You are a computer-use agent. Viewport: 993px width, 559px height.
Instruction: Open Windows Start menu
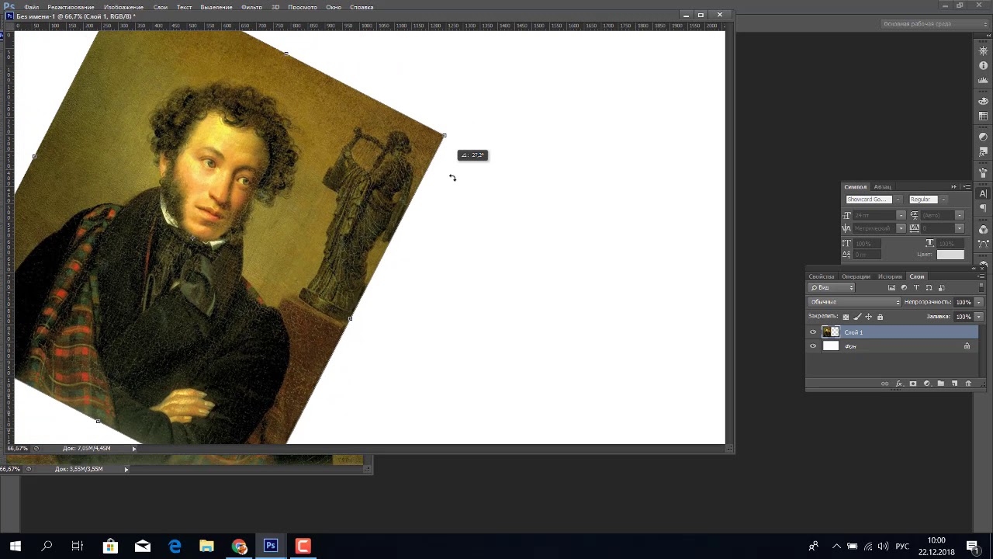pos(15,547)
